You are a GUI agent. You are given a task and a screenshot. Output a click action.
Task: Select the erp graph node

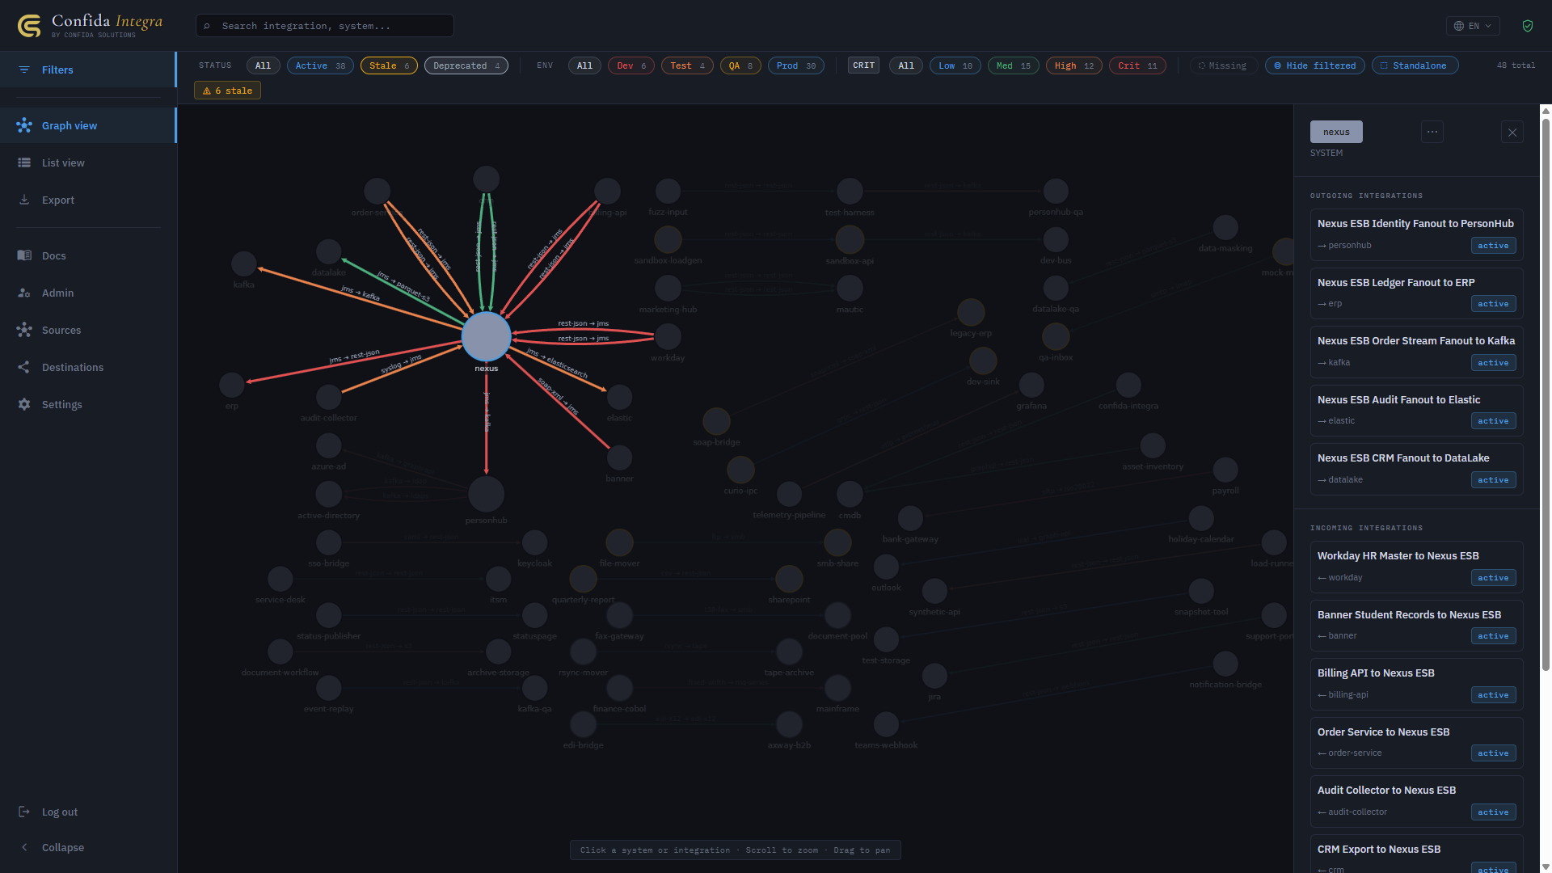pyautogui.click(x=232, y=385)
